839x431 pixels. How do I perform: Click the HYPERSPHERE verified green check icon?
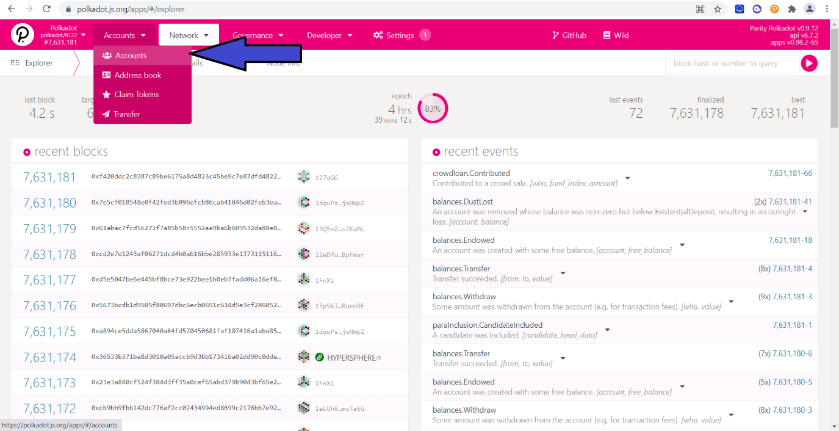coord(319,355)
